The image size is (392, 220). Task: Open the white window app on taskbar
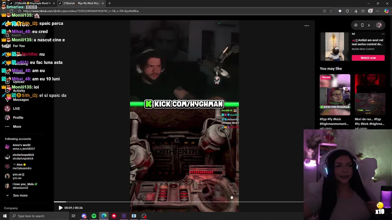point(134,216)
